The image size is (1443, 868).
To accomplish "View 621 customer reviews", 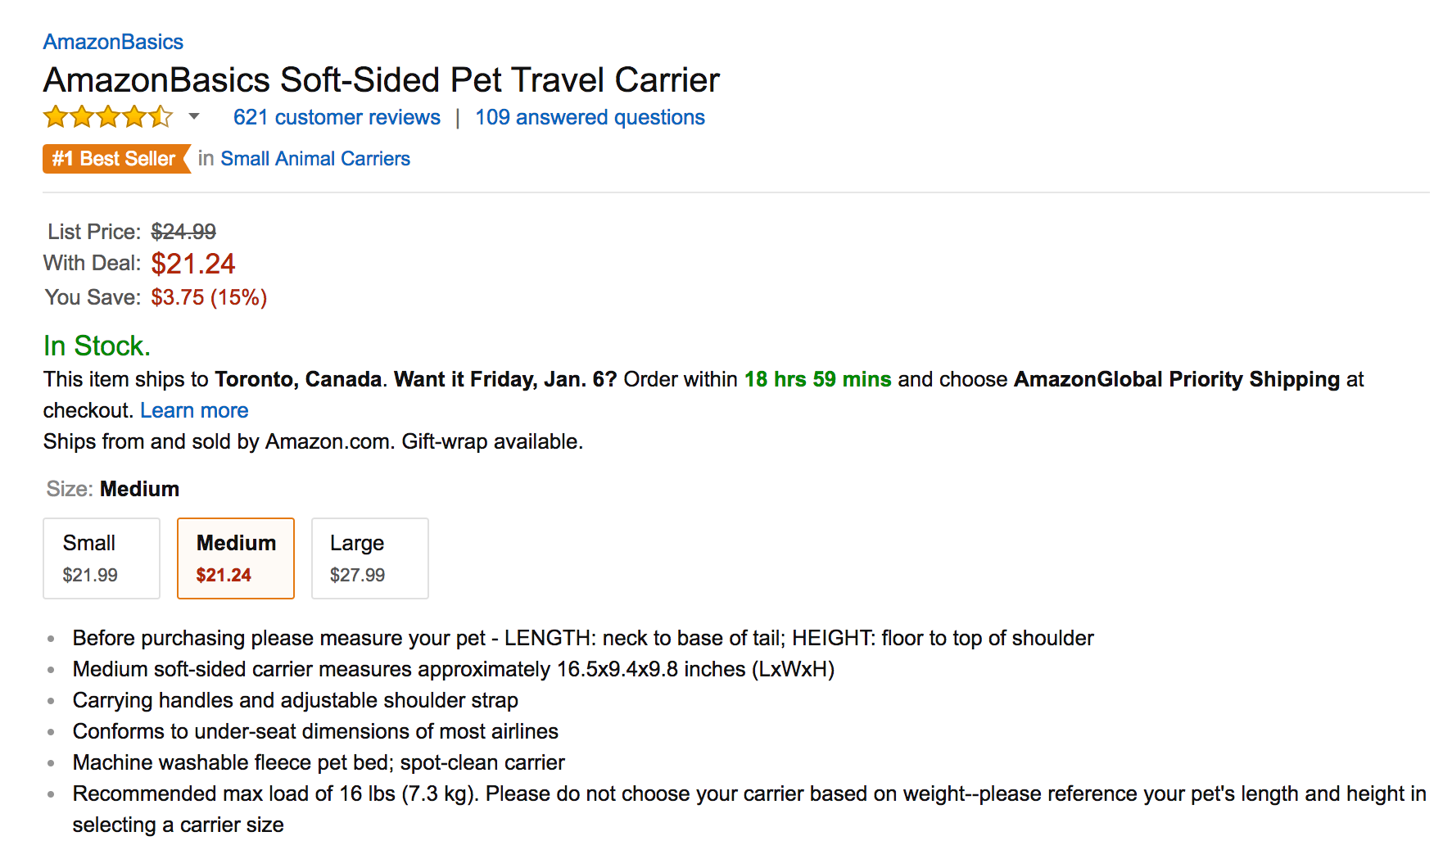I will point(336,117).
